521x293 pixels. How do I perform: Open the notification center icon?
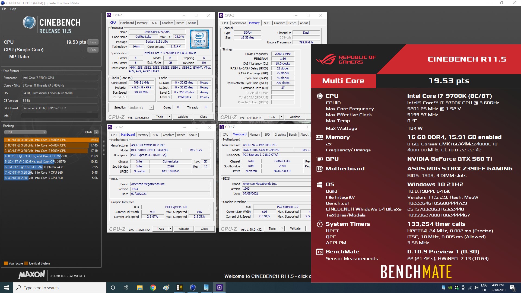tap(512, 288)
